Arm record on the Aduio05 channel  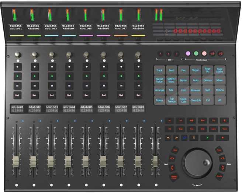click(86, 67)
